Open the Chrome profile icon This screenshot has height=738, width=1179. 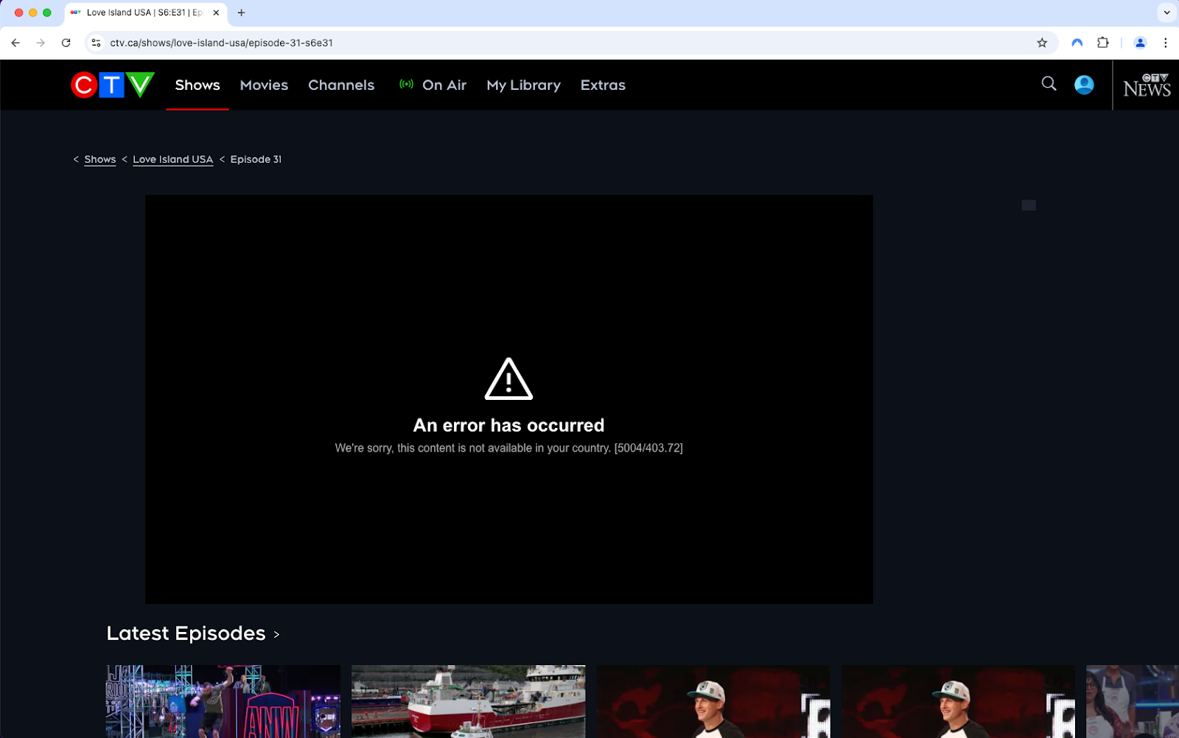pos(1140,43)
